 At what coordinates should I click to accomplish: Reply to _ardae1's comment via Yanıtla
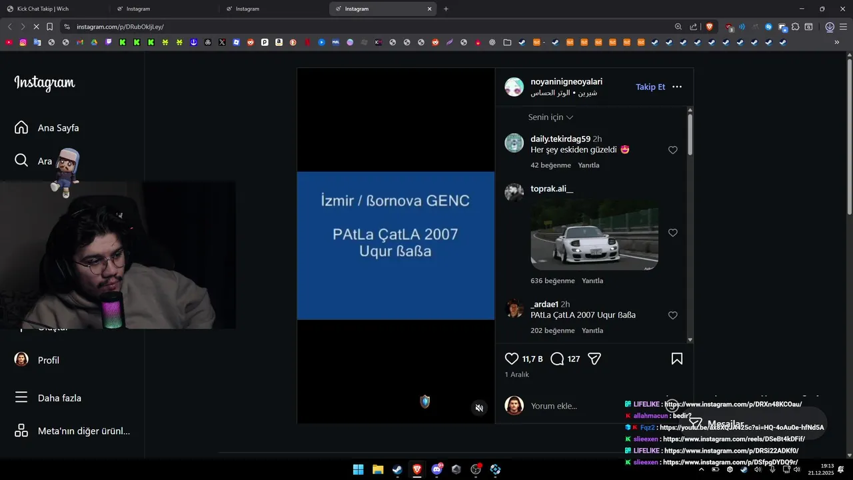click(x=592, y=331)
